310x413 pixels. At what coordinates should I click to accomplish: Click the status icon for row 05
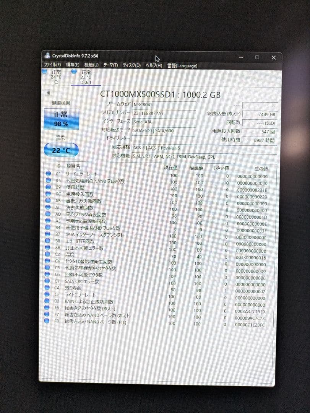coord(48,180)
